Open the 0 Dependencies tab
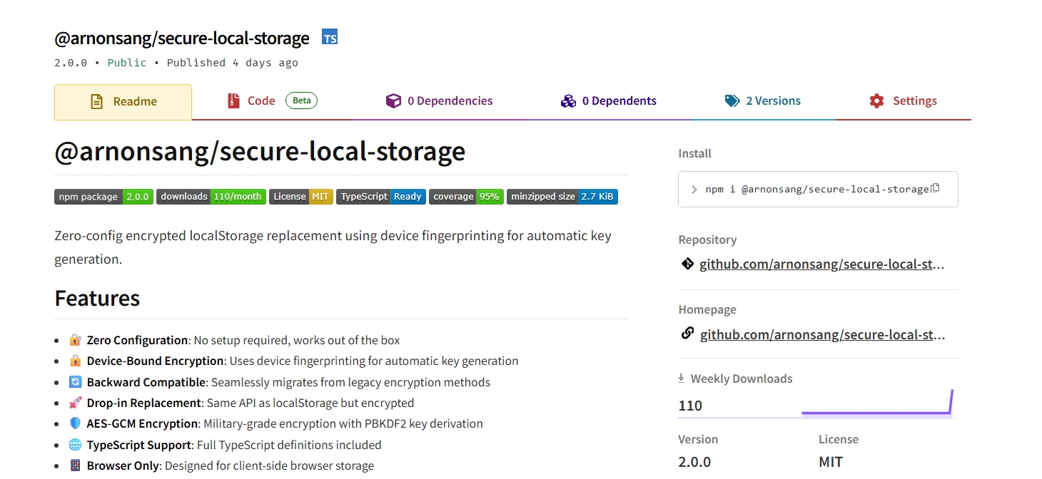Image resolution: width=1042 pixels, height=479 pixels. coord(439,101)
